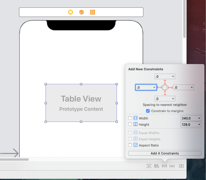Open the bottom spacing value dropdown arrow

click(x=173, y=99)
